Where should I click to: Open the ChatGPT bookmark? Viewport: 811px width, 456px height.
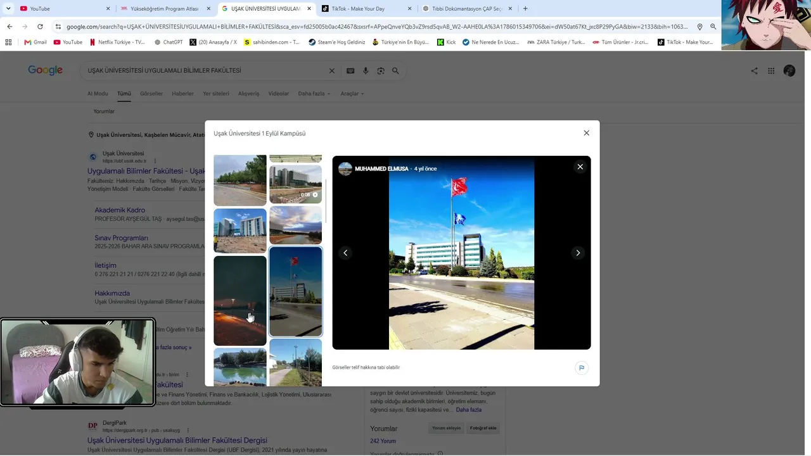coord(169,42)
